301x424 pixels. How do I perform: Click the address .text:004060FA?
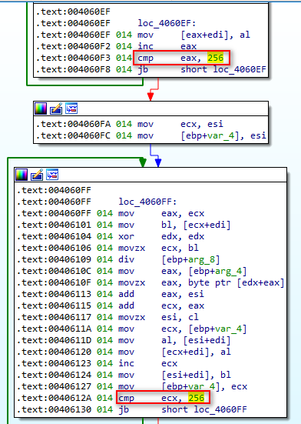pyautogui.click(x=73, y=124)
